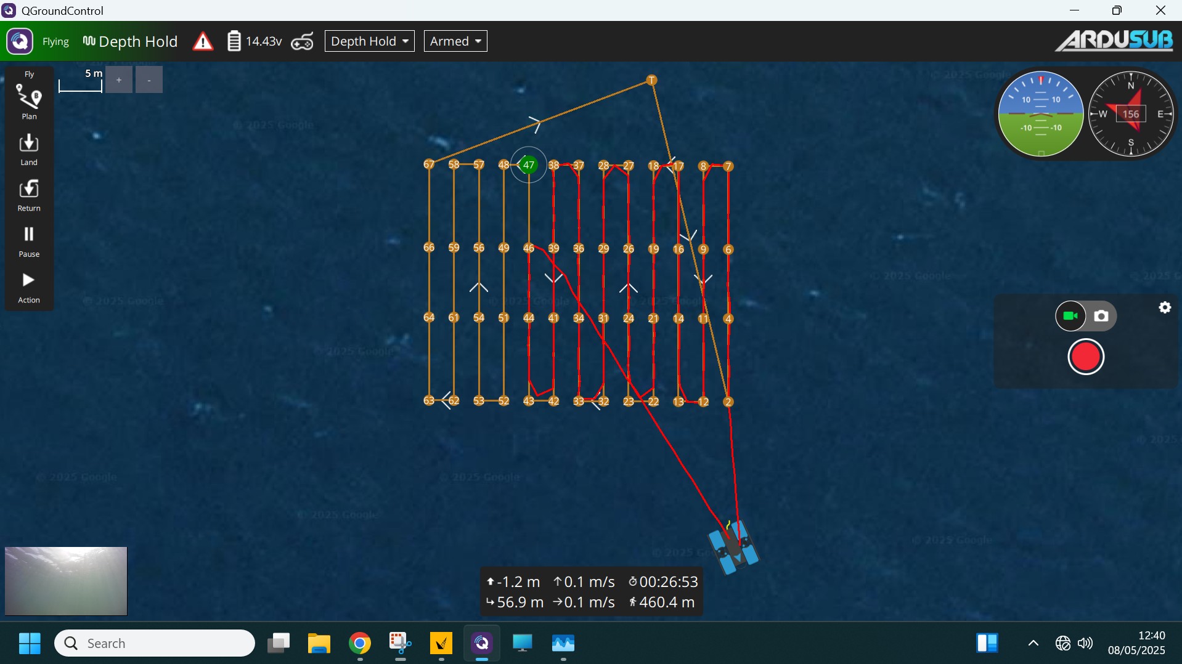The width and height of the screenshot is (1182, 664).
Task: Click the joystick status icon
Action: [303, 41]
